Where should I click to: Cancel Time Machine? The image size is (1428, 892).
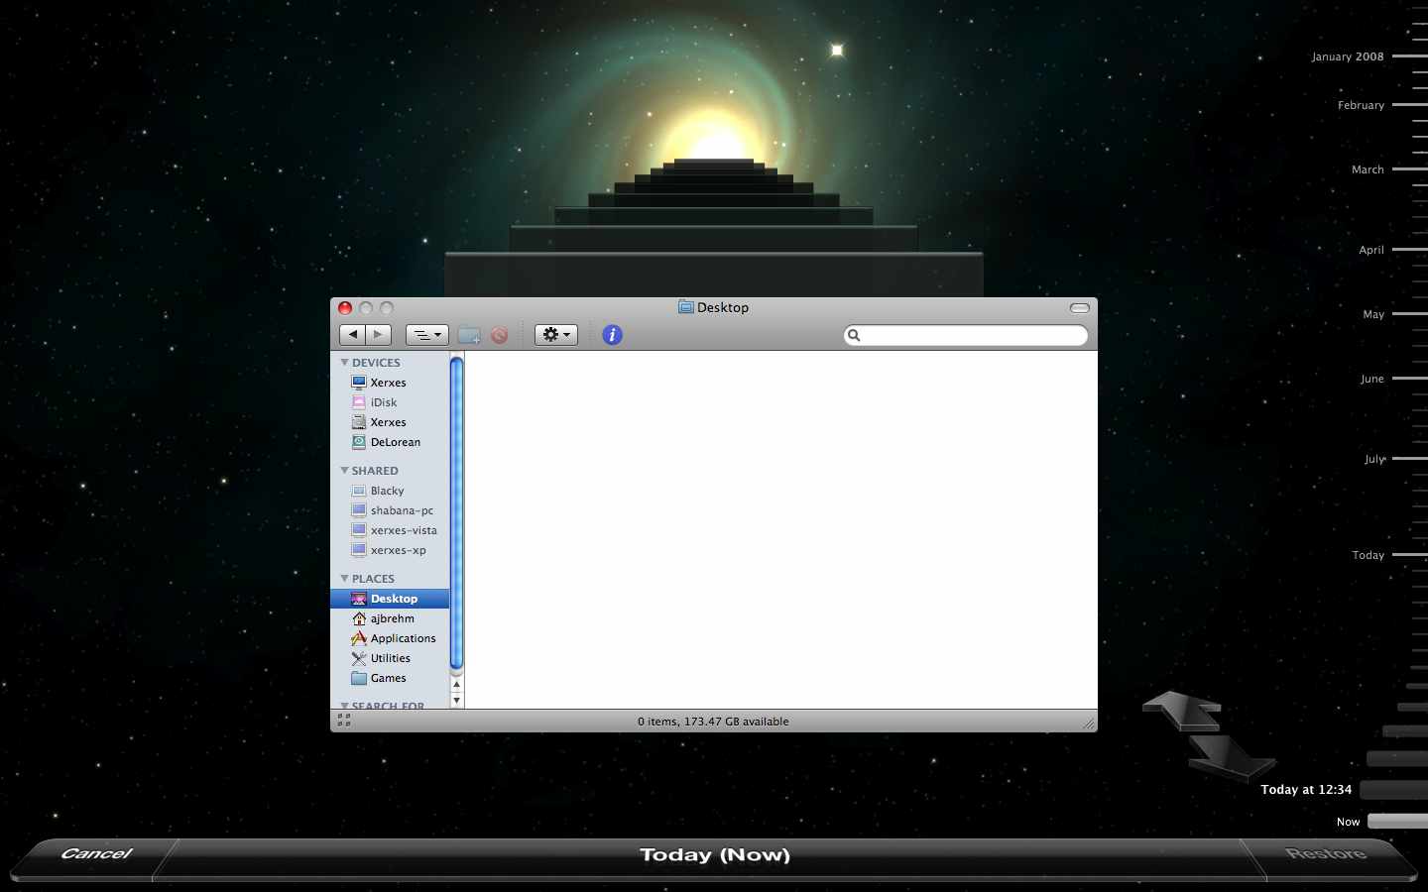tap(96, 854)
